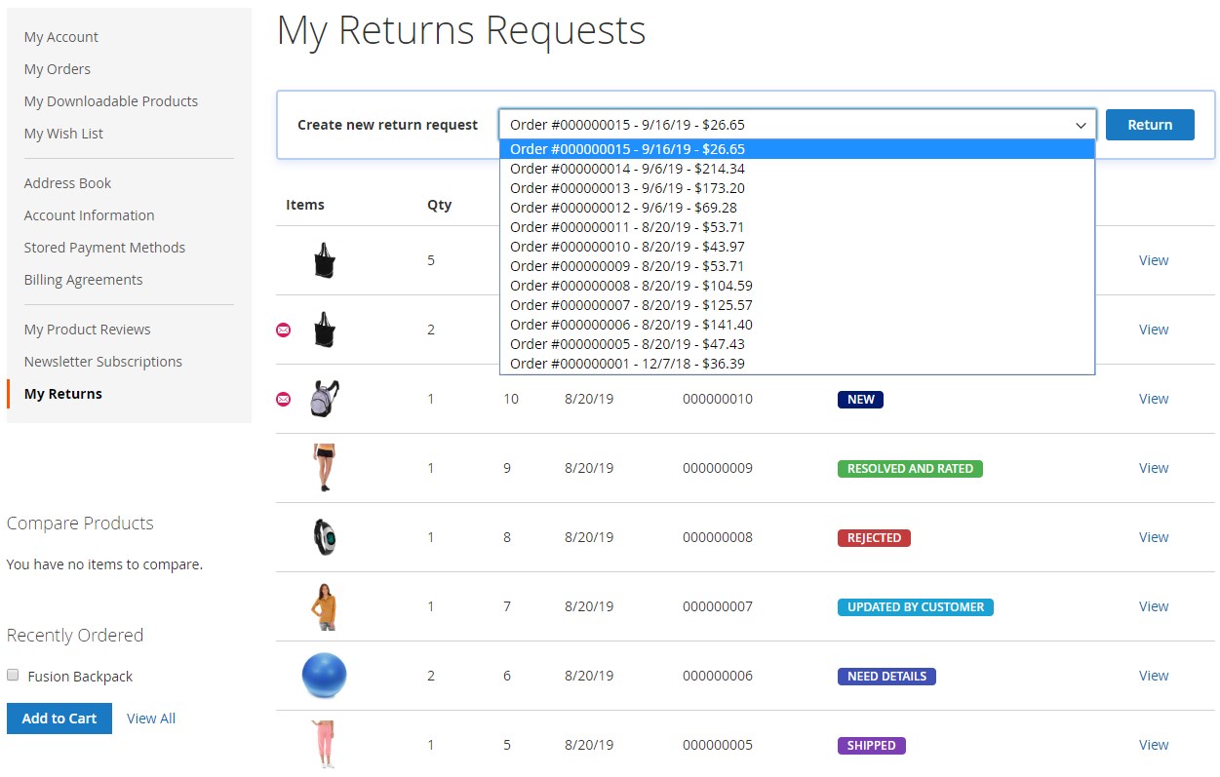This screenshot has width=1220, height=777.
Task: Open Account Information page
Action: point(89,215)
